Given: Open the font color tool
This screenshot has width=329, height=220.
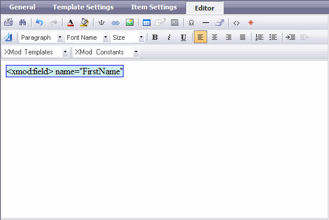Looking at the screenshot, I should 70,22.
